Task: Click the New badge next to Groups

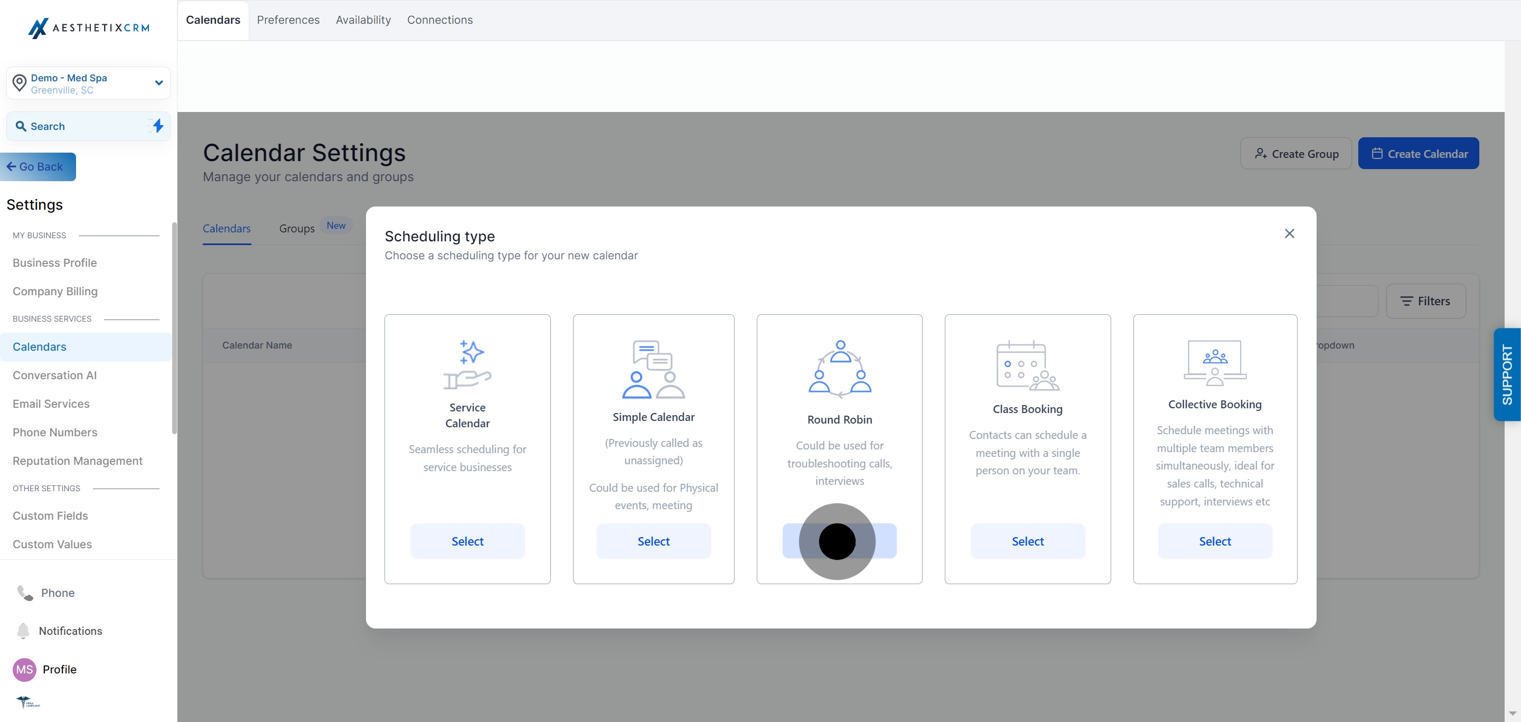Action: tap(336, 226)
